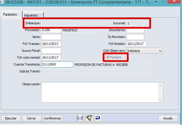Click the range selection icon button
182x125 pixels.
point(80,118)
